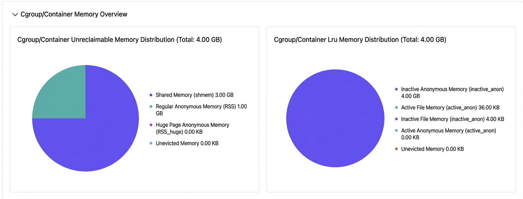Viewport: 523px width, 199px height.
Task: Collapse the Cgroup/Container Memory Overview section
Action: point(15,15)
